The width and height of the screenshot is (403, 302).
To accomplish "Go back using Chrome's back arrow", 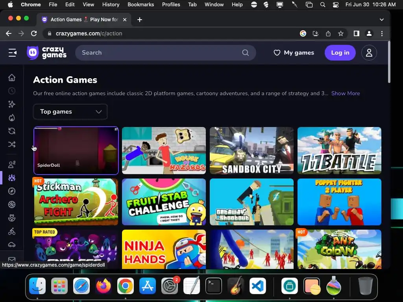I will point(9,33).
